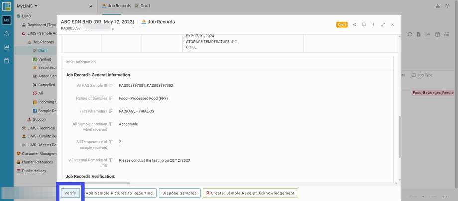The image size is (458, 201).
Task: Open the three-dot more options menu
Action: coord(373,25)
